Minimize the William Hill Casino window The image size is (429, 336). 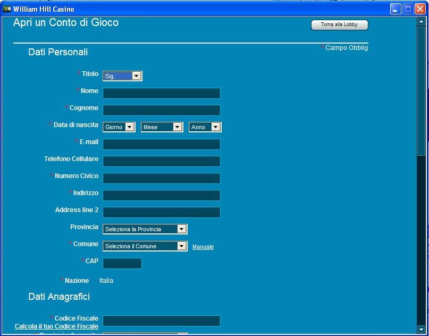pyautogui.click(x=396, y=9)
